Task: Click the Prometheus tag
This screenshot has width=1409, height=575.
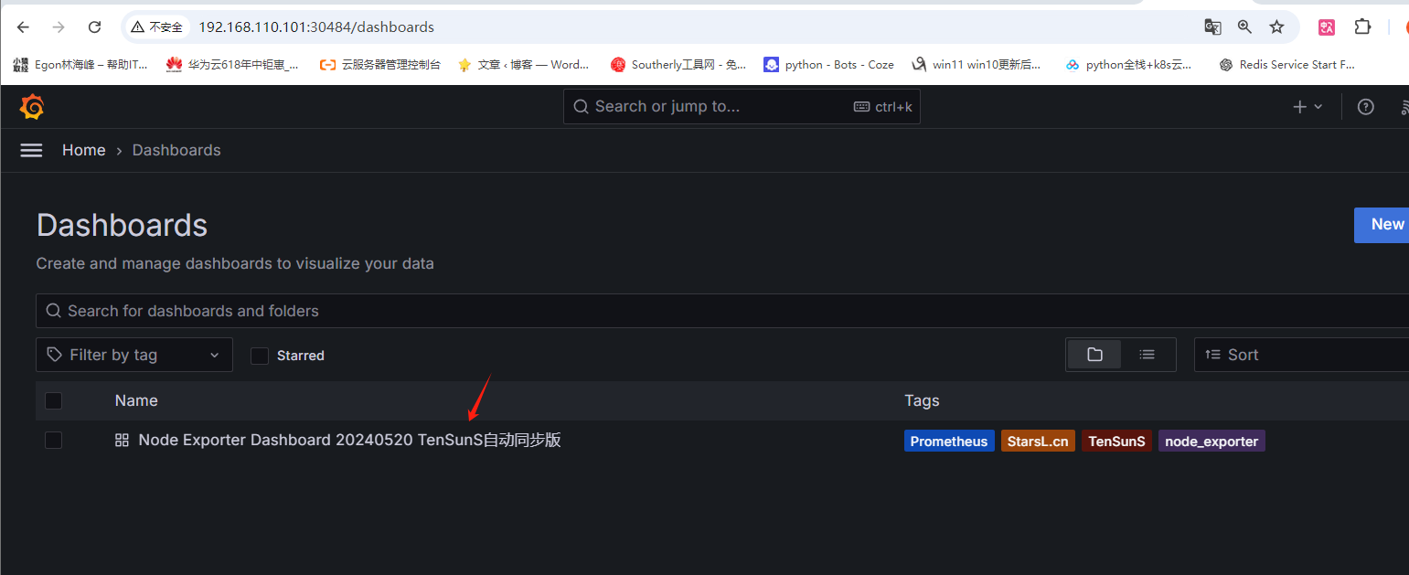Action: point(949,441)
